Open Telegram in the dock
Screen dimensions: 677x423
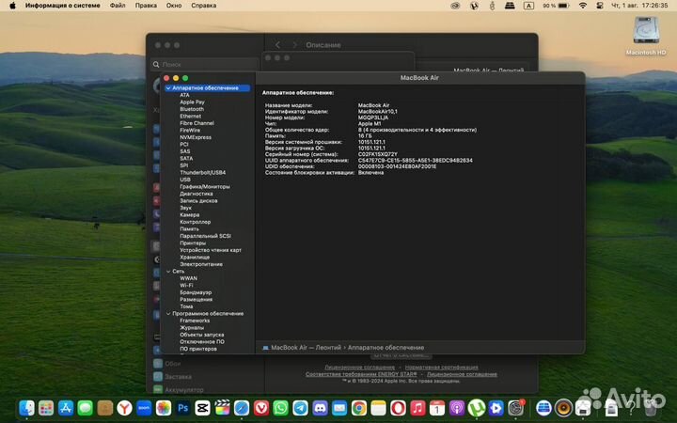tap(300, 408)
